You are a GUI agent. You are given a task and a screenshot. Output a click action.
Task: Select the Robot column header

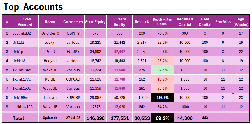[50, 22]
